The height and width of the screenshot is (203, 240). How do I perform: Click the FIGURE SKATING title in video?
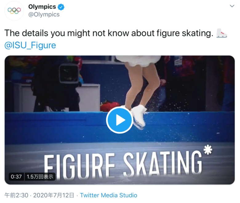(123, 163)
